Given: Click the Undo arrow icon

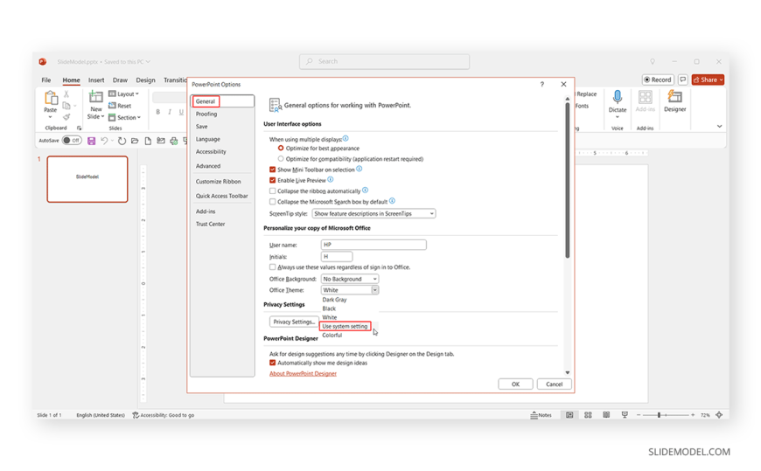Looking at the screenshot, I should [x=104, y=142].
